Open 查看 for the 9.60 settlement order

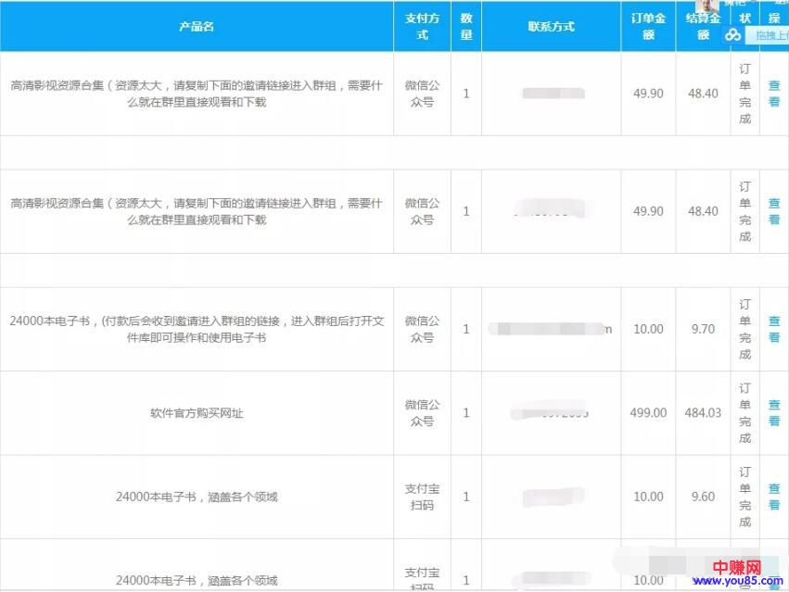point(774,497)
